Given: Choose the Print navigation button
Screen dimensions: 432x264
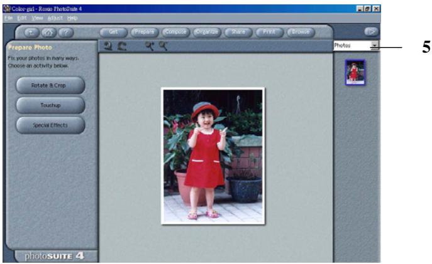Looking at the screenshot, I should pos(269,32).
